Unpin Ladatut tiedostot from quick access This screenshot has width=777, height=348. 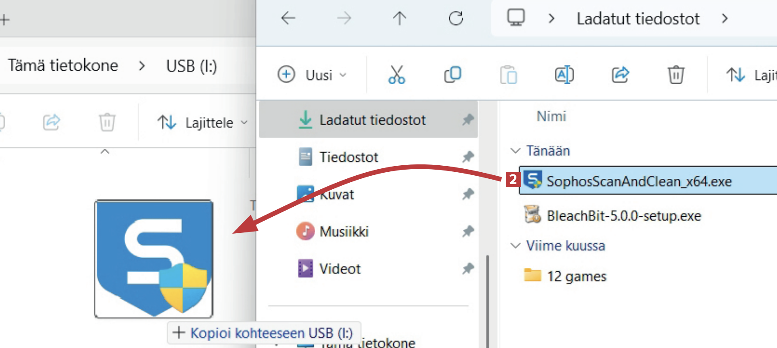(x=468, y=119)
